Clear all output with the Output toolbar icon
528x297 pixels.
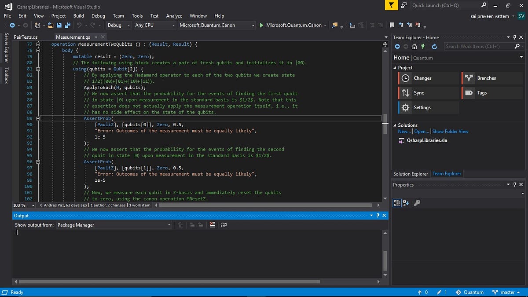click(x=213, y=225)
